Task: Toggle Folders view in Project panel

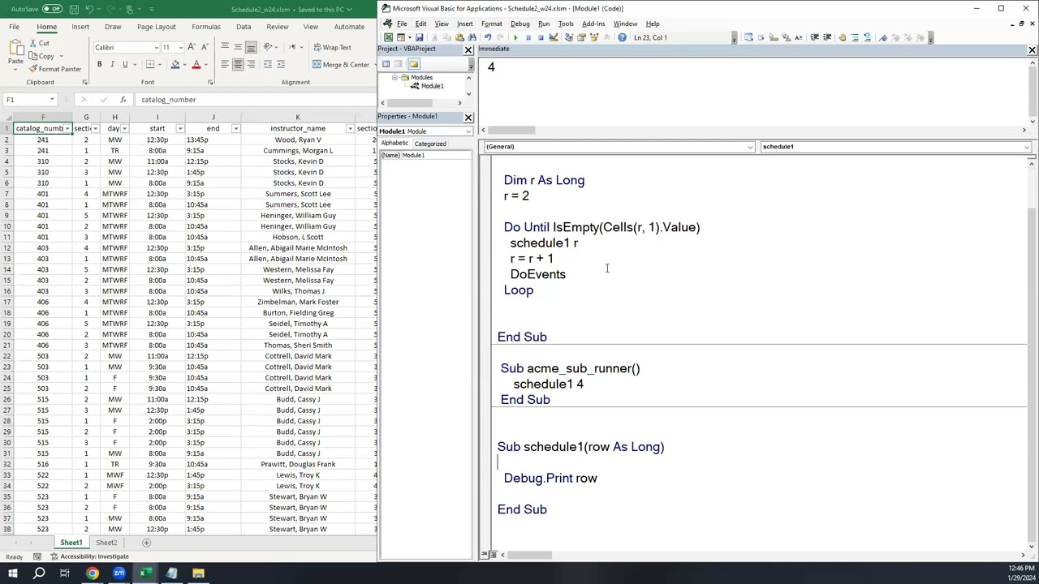Action: 413,64
